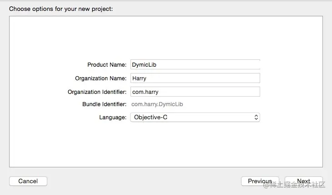Click the 'Organization Name:' label
The height and width of the screenshot is (195, 332).
pyautogui.click(x=101, y=78)
